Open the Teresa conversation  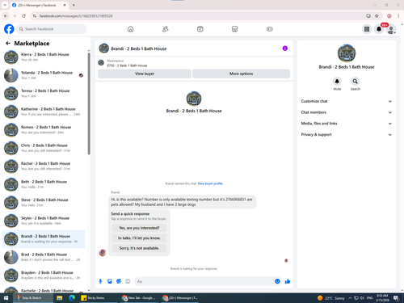pos(44,94)
